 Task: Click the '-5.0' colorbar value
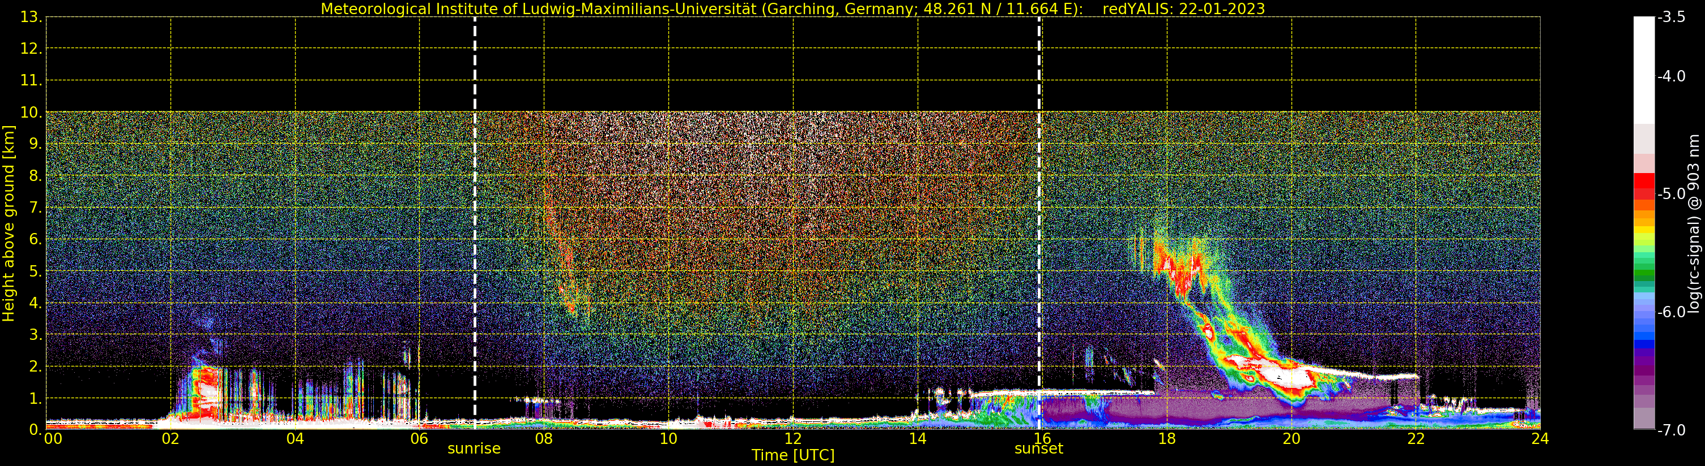point(1671,193)
